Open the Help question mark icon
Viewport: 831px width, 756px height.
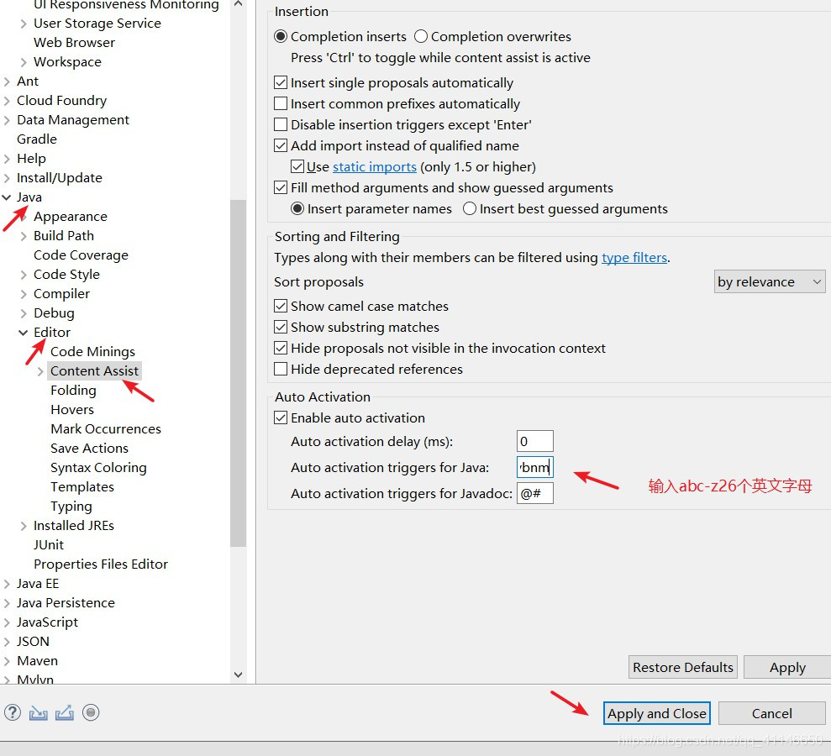tap(13, 712)
